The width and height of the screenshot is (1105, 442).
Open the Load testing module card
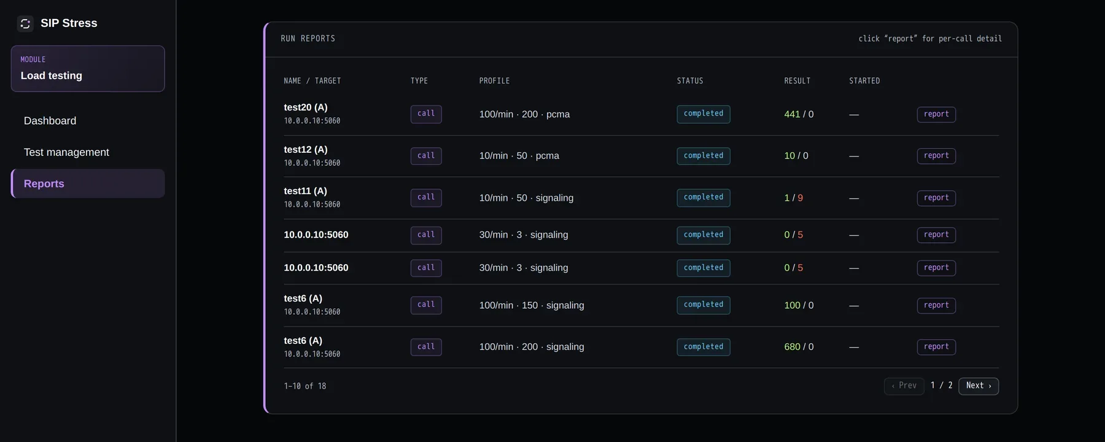(x=88, y=69)
